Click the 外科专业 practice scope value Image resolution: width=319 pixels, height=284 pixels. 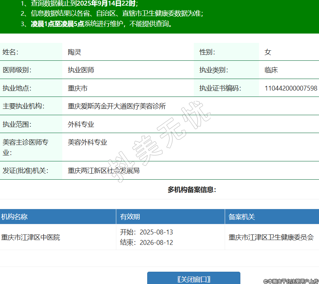point(81,124)
